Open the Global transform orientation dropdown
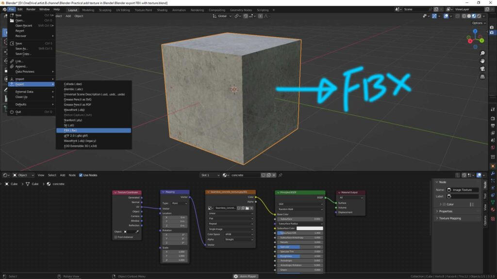This screenshot has height=279, width=497. (x=222, y=16)
